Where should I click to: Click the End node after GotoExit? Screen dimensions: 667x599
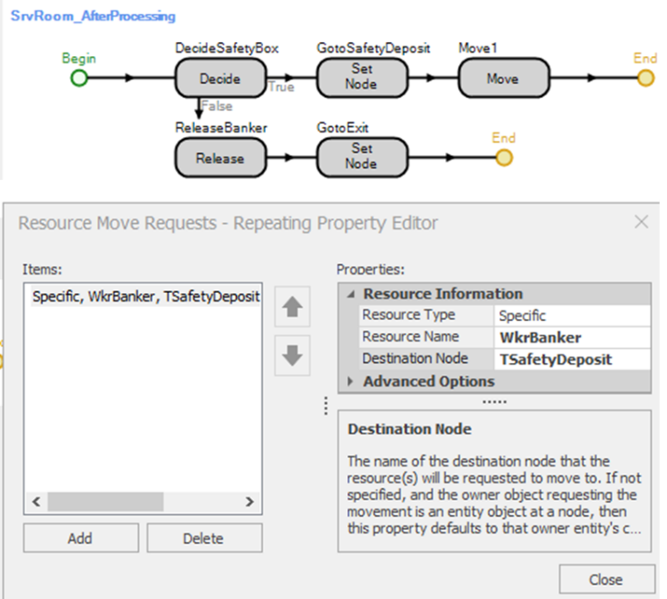(x=504, y=158)
